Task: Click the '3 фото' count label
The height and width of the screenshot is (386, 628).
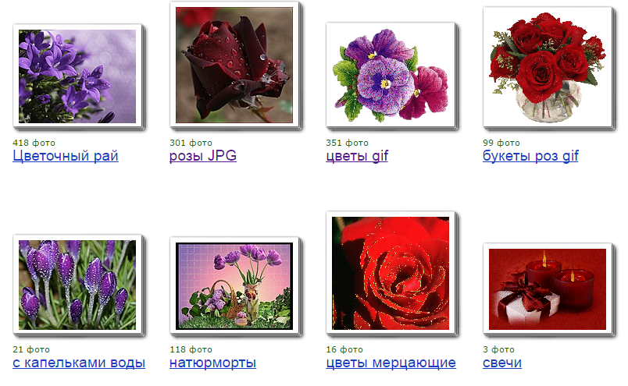Action: (498, 349)
